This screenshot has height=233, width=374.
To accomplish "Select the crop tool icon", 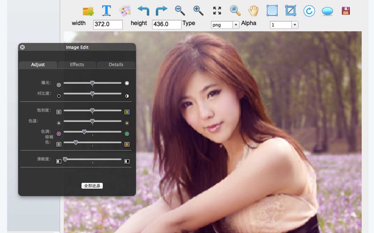I will [x=290, y=10].
